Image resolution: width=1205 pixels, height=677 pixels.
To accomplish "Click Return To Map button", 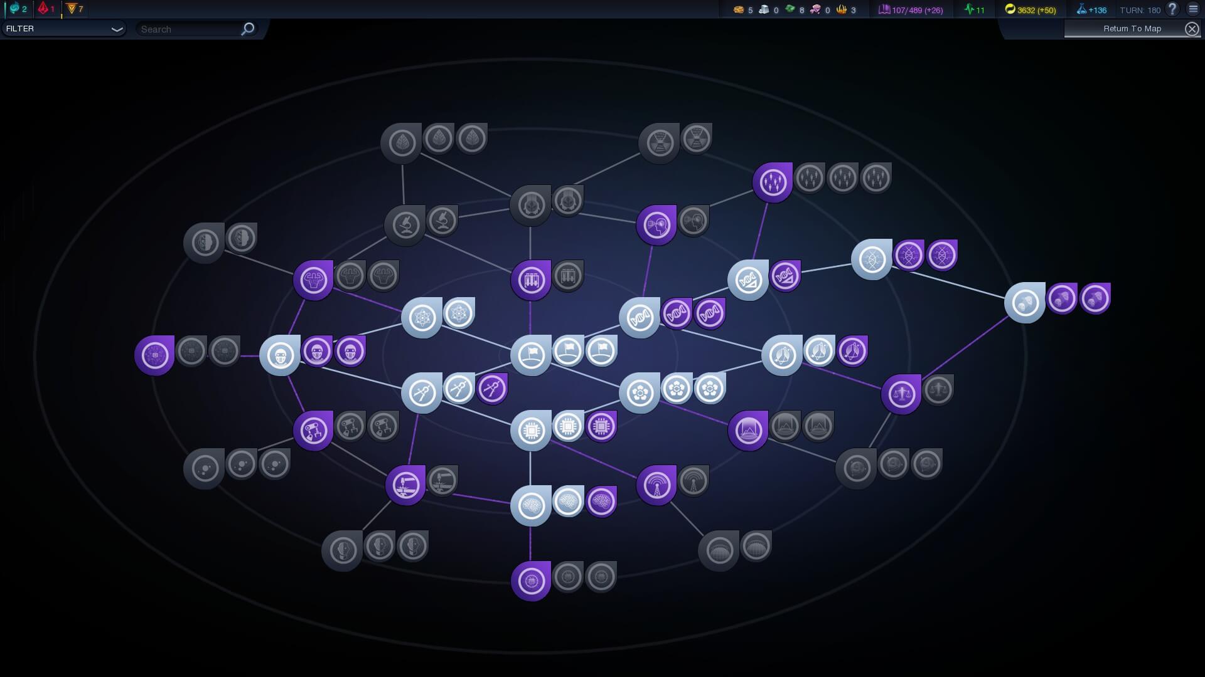I will click(1132, 29).
